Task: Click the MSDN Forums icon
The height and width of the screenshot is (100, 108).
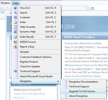Action: [15, 42]
